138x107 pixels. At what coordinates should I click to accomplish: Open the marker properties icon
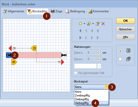(x=97, y=24)
